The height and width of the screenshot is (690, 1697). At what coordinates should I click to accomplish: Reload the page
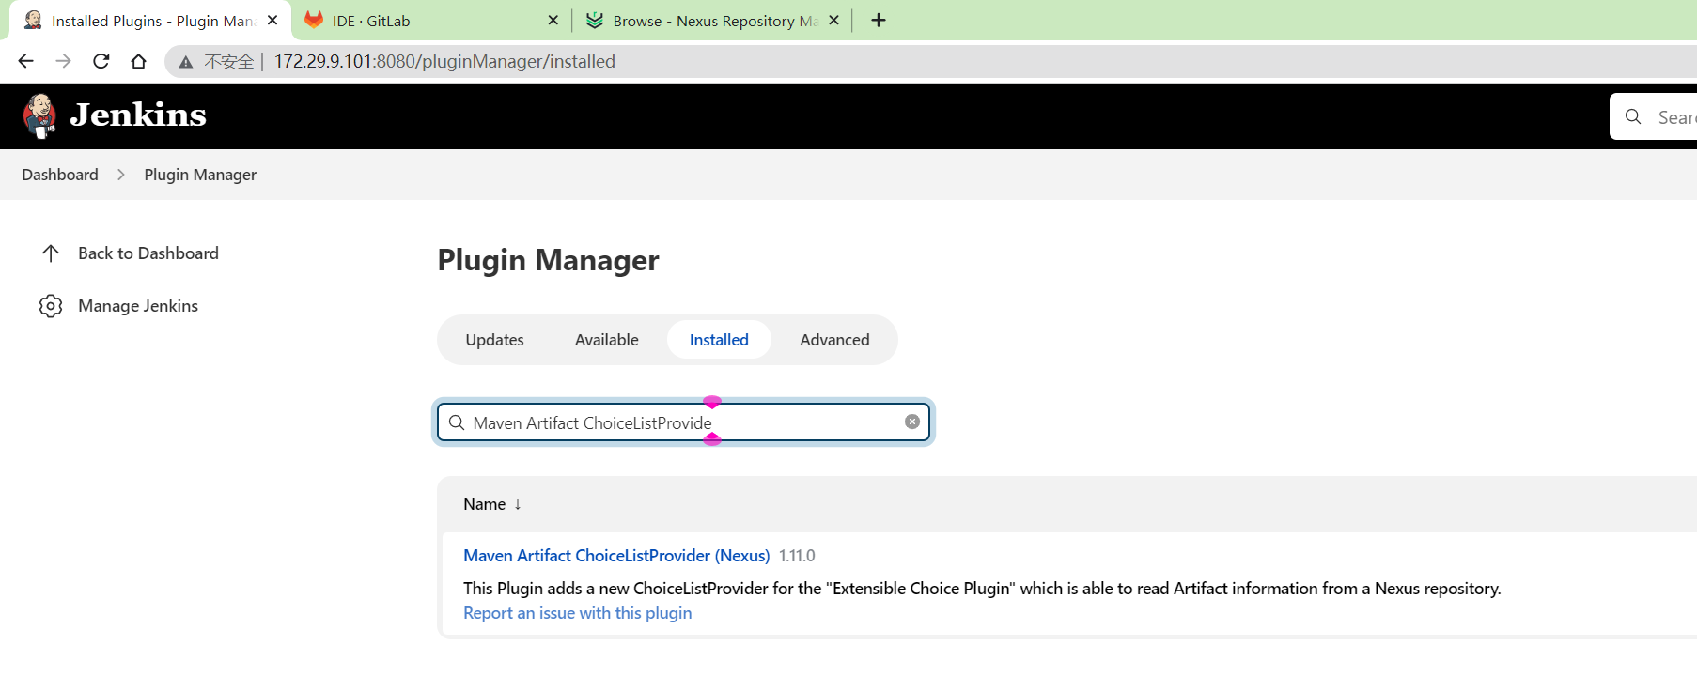[x=101, y=61]
